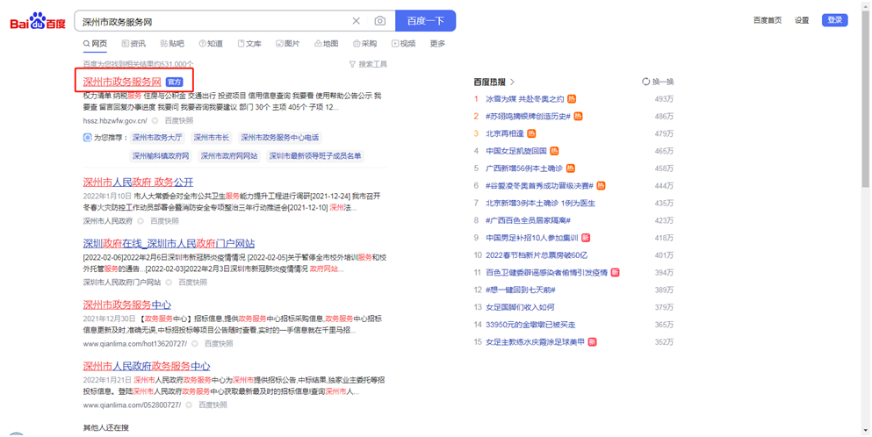The height and width of the screenshot is (437, 872).
Task: Open 深州市人民政府政务服务中心 result
Action: (147, 366)
